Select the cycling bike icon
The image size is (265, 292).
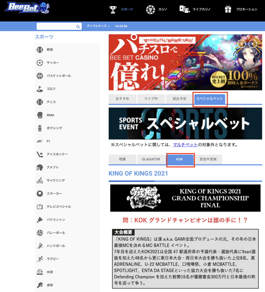[x=40, y=181]
